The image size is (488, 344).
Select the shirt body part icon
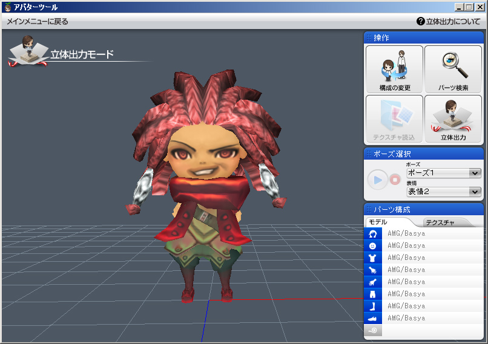372,258
